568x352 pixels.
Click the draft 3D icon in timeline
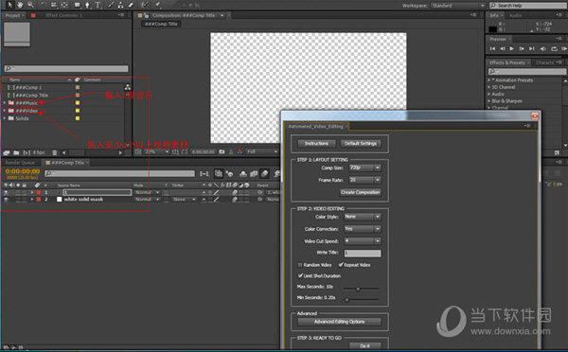229,174
